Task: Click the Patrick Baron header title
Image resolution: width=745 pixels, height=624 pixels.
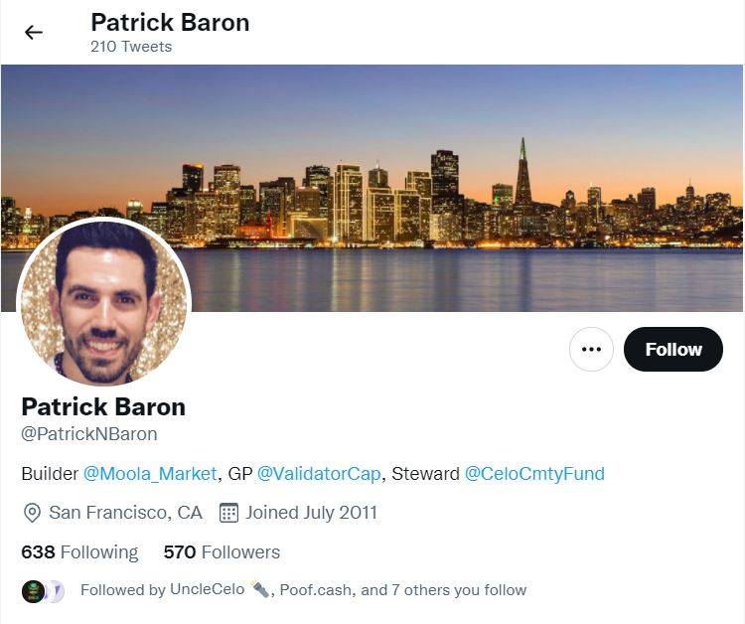Action: coord(170,22)
